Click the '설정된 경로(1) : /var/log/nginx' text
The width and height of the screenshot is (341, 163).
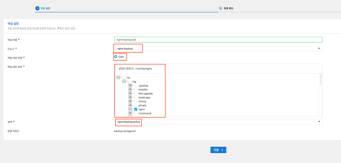point(135,68)
